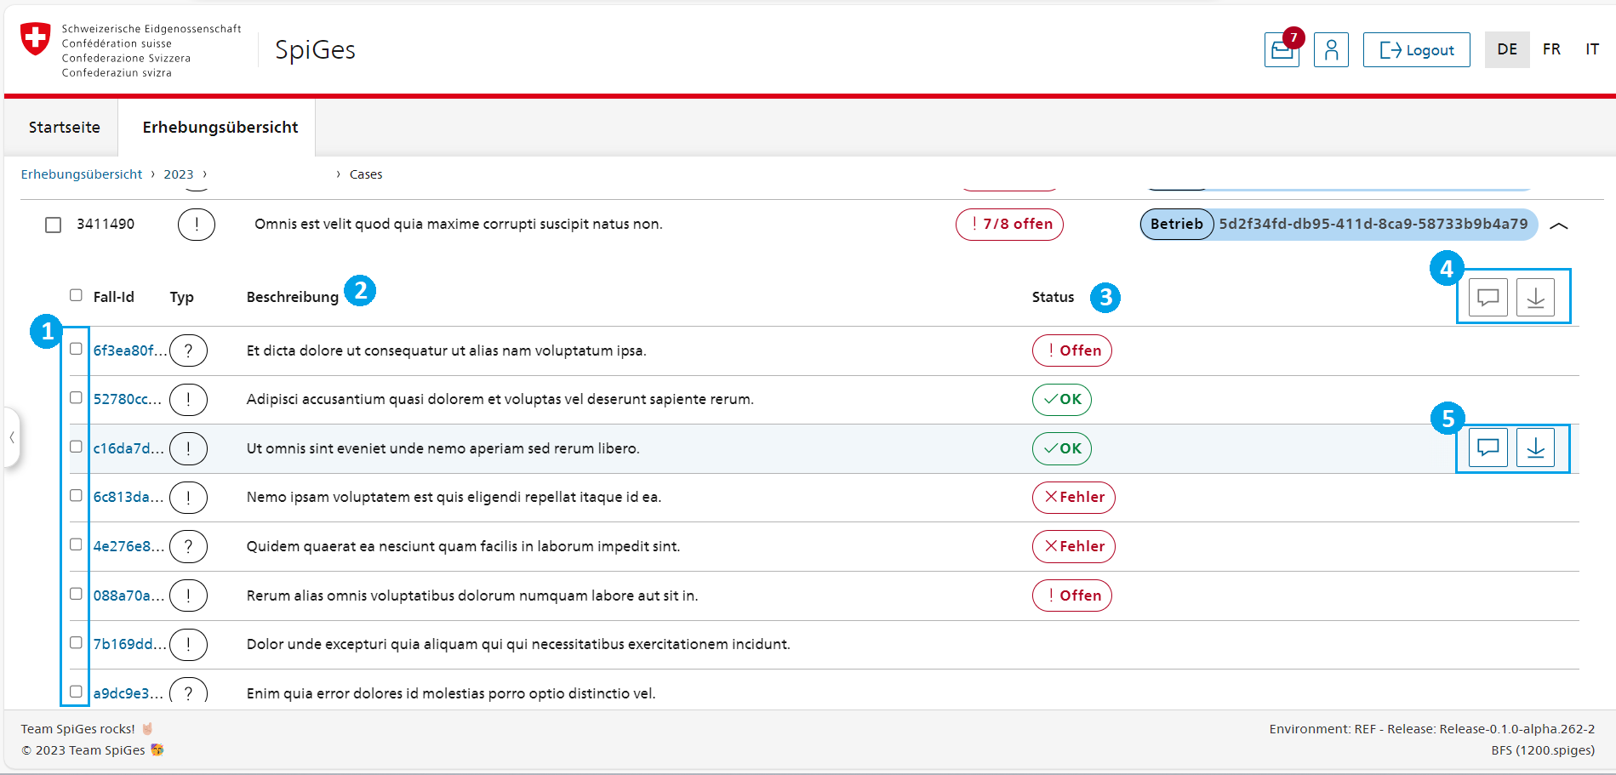Expand the collapsed left side panel handle
This screenshot has height=775, width=1616.
[11, 437]
